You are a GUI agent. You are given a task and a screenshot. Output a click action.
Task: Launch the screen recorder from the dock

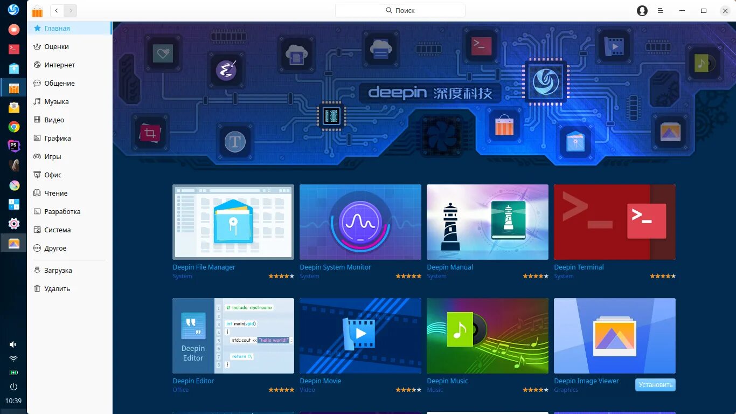[x=13, y=30]
